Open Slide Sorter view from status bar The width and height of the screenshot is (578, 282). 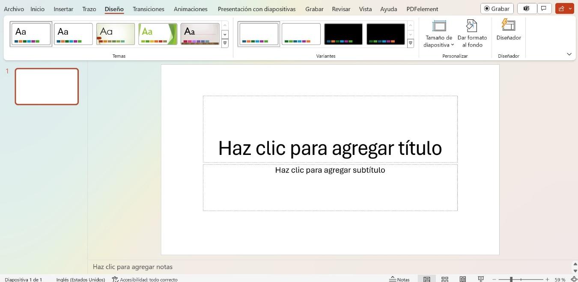tap(445, 279)
